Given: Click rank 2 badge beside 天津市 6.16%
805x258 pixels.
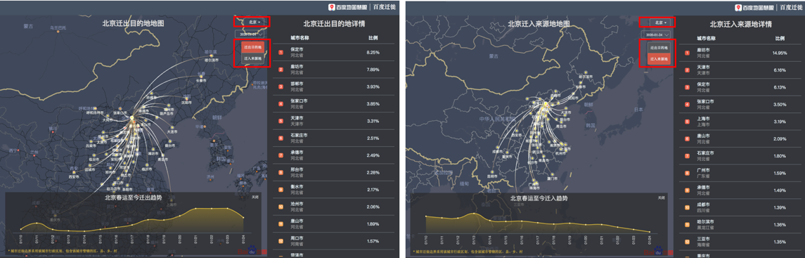Looking at the screenshot, I should coord(688,70).
